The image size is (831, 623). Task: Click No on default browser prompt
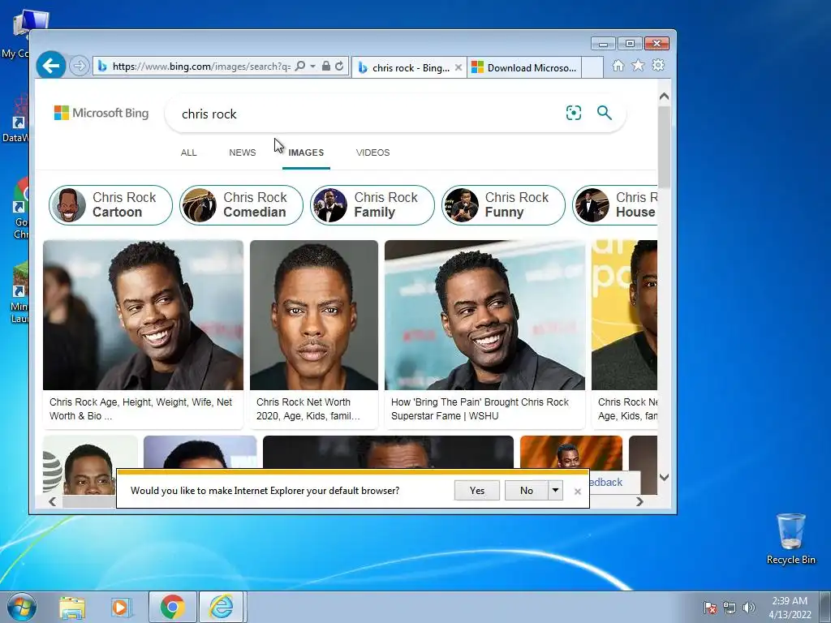[x=526, y=491]
